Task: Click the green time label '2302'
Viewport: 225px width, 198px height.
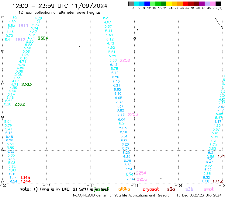Action: (19, 104)
